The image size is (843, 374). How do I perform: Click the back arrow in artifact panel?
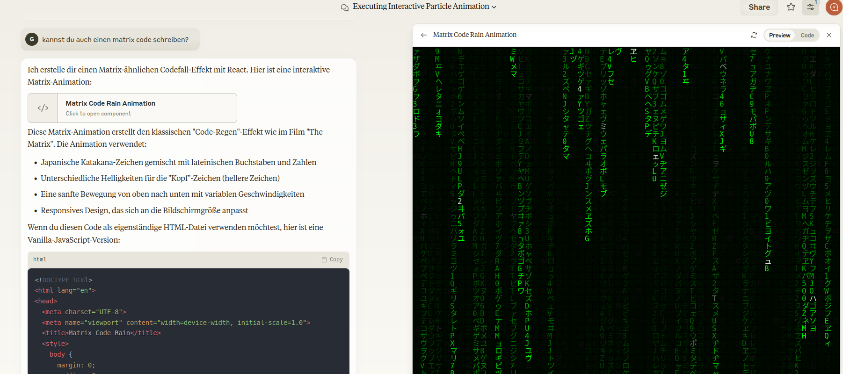(x=424, y=35)
